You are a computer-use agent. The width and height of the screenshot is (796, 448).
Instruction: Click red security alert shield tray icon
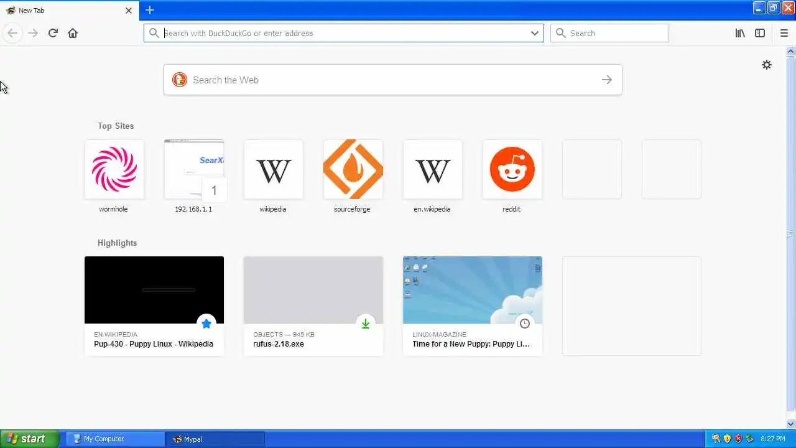pyautogui.click(x=738, y=439)
